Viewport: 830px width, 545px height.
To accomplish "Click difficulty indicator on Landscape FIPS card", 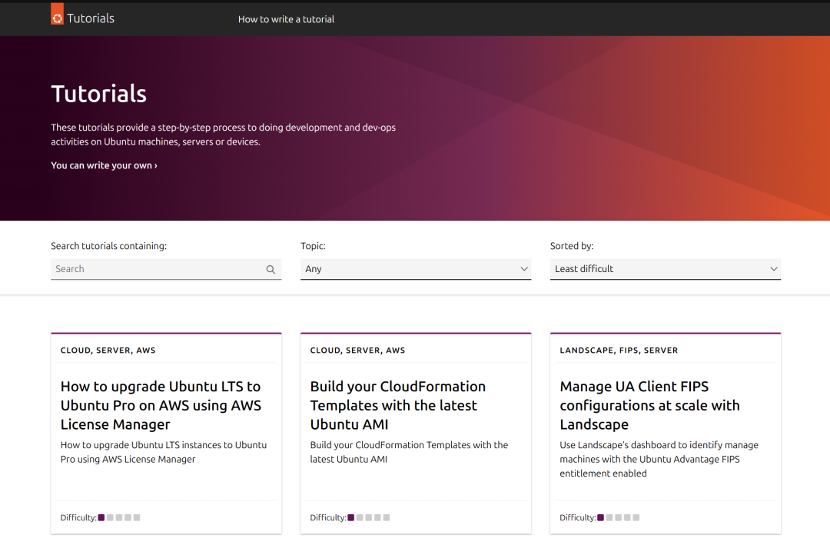I will (619, 517).
